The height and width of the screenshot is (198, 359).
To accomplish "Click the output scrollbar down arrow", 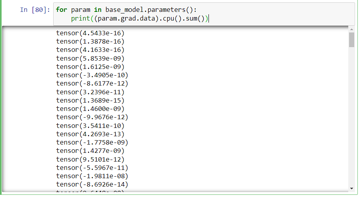I will [x=351, y=188].
